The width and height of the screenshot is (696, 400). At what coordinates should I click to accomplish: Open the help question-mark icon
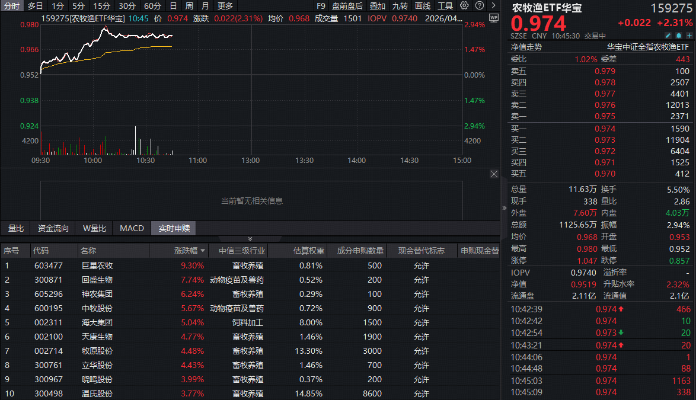[x=479, y=5]
